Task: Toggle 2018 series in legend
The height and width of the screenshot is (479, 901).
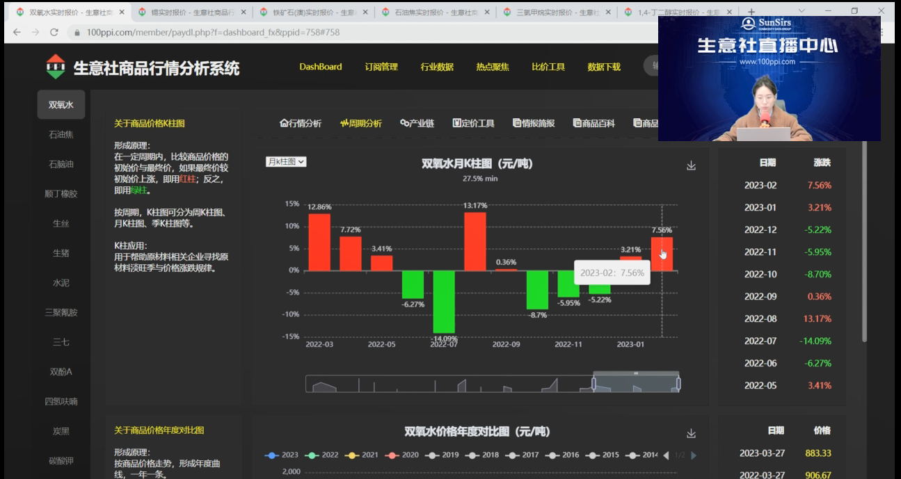Action: click(482, 455)
